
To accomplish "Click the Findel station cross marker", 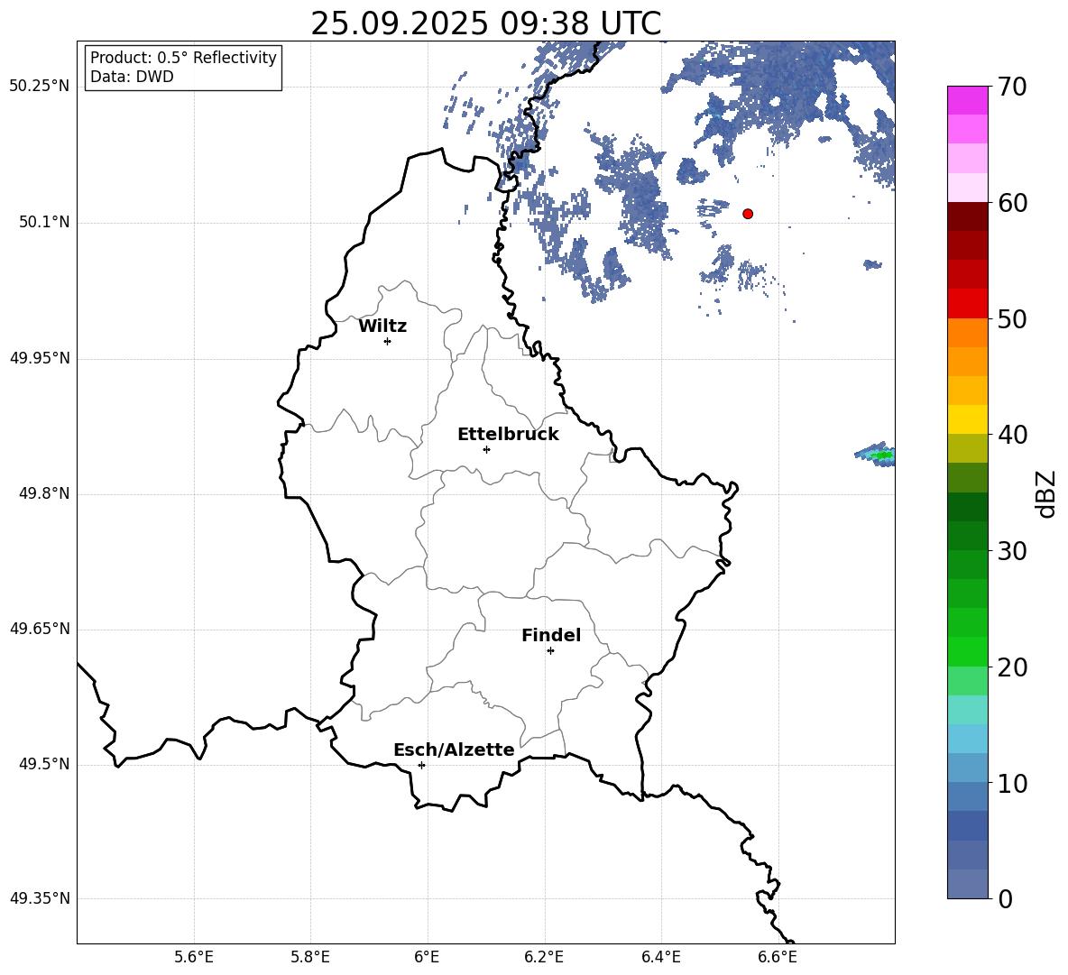I will (x=550, y=651).
